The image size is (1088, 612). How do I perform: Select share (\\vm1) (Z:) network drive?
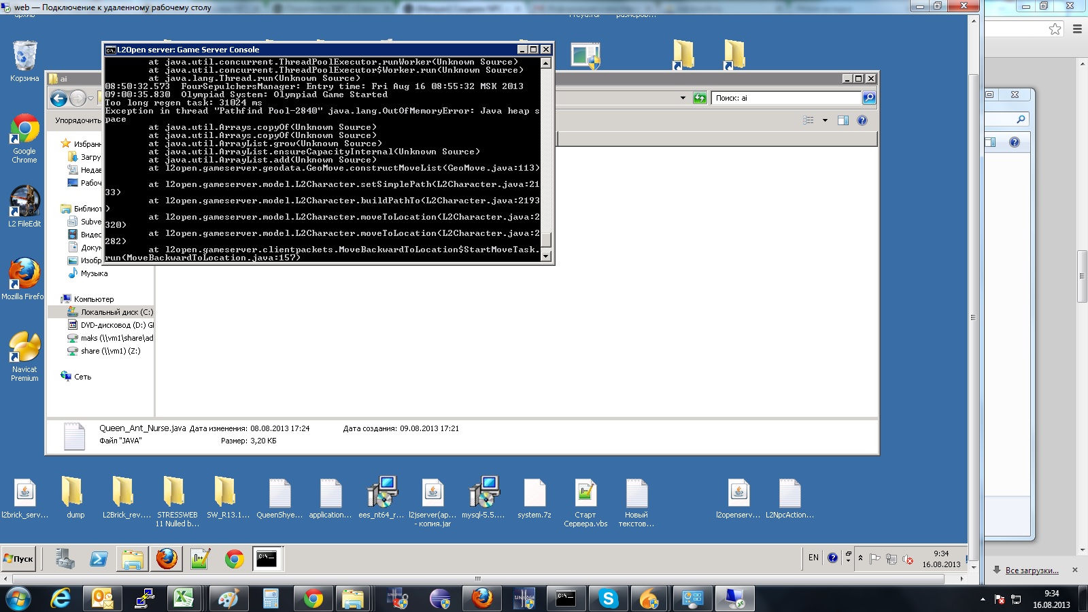click(104, 351)
